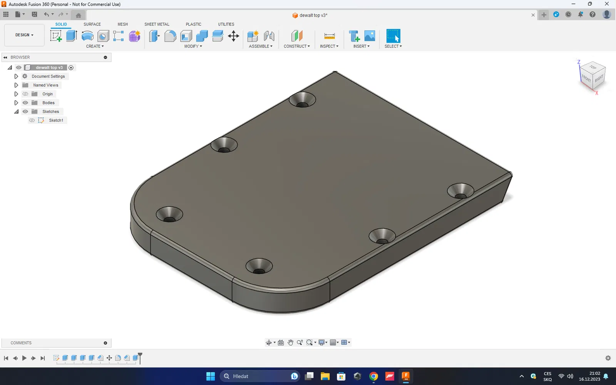Image resolution: width=616 pixels, height=385 pixels.
Task: Save the document with the Save icon
Action: pyautogui.click(x=34, y=15)
